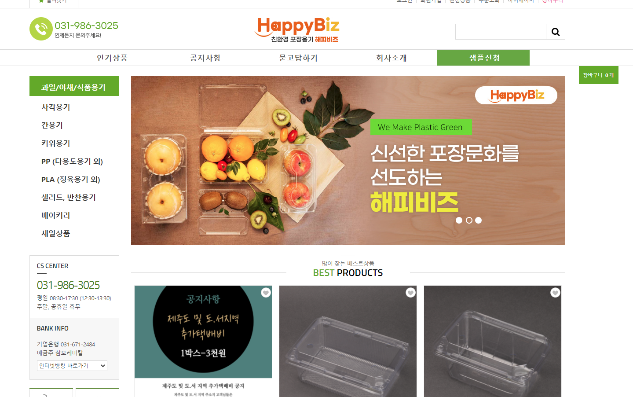This screenshot has height=397, width=633.
Task: Click the HappyBiz logo in header
Action: coord(297,29)
